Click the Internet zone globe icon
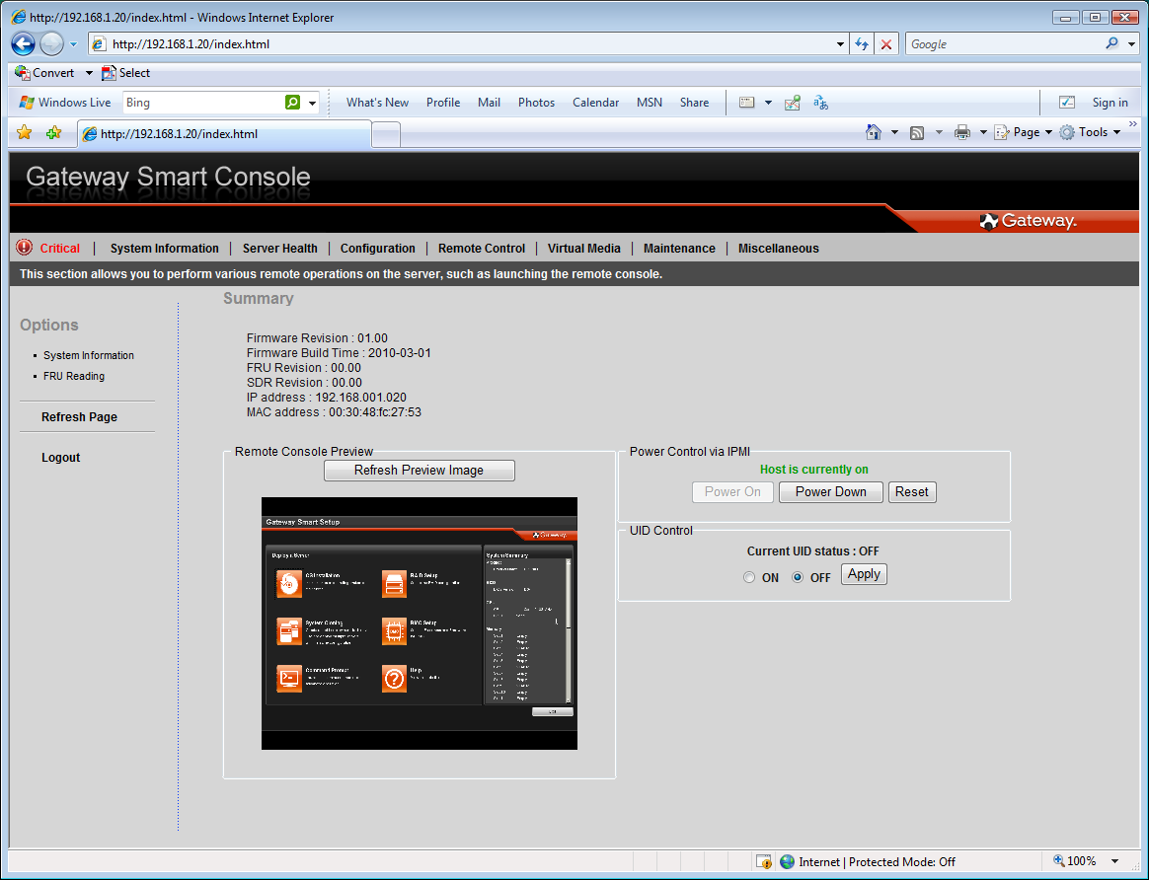1149x880 pixels. click(787, 861)
